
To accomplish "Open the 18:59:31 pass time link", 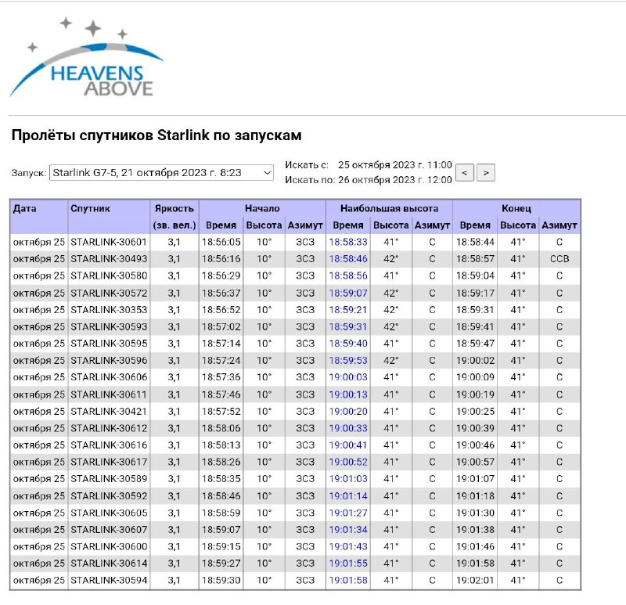I will point(348,327).
